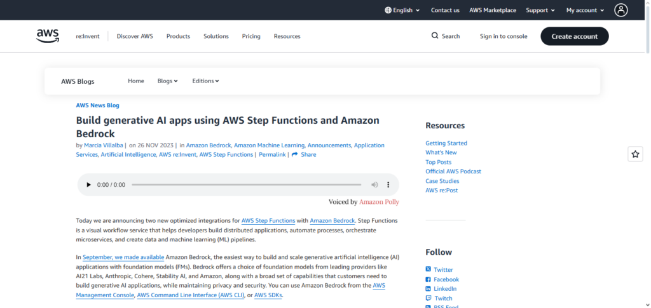This screenshot has height=308, width=651.
Task: Open the user profile icon
Action: (620, 10)
